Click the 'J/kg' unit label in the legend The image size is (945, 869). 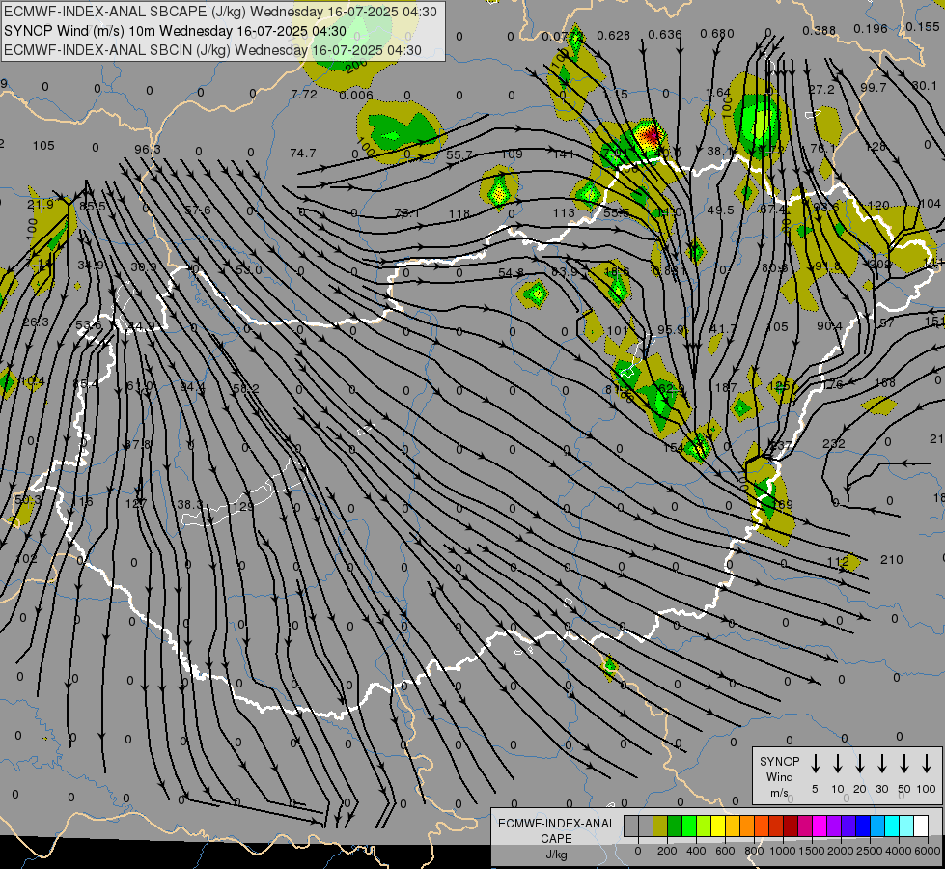tap(556, 855)
